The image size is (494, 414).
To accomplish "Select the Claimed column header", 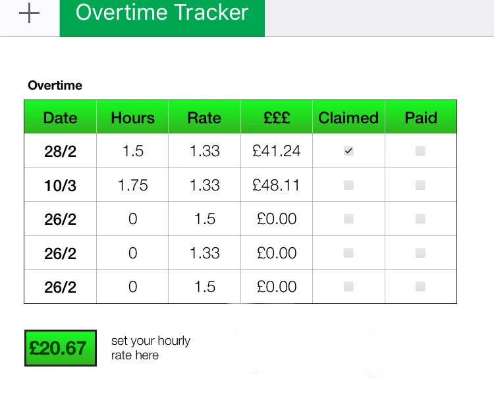I will (x=348, y=117).
